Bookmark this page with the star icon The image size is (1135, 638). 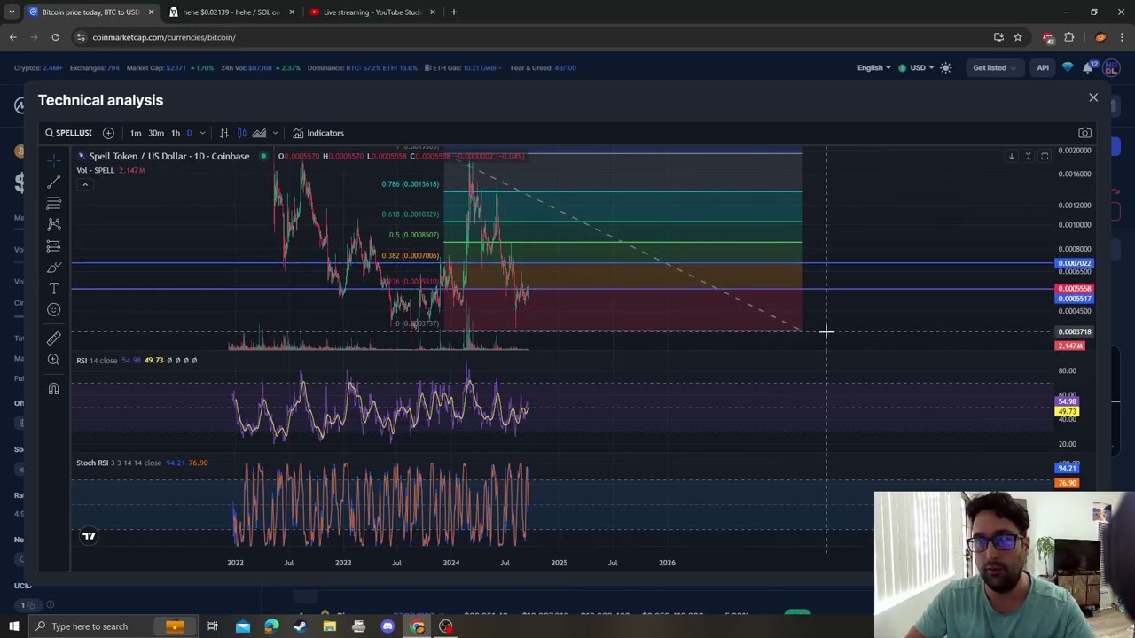pos(1018,37)
